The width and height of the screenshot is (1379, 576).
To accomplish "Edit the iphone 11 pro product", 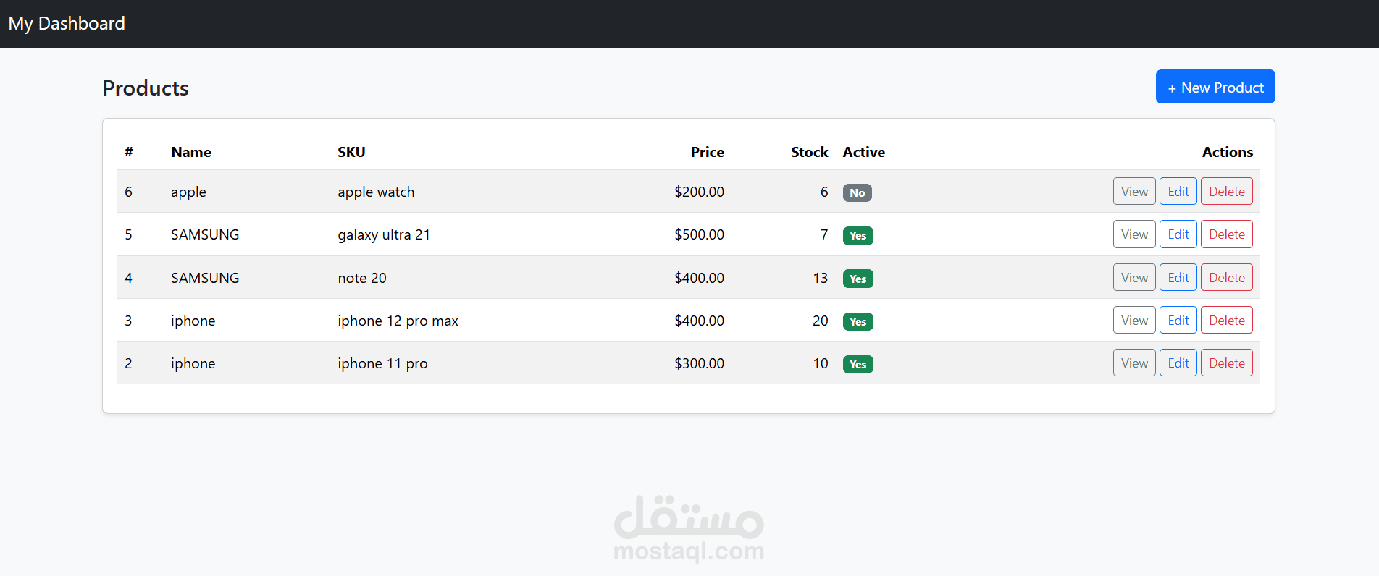I will coord(1178,363).
